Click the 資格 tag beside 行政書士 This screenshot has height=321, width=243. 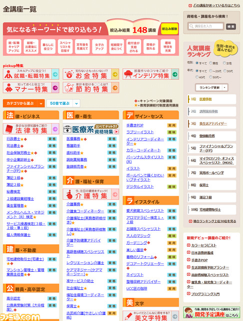click(x=52, y=139)
